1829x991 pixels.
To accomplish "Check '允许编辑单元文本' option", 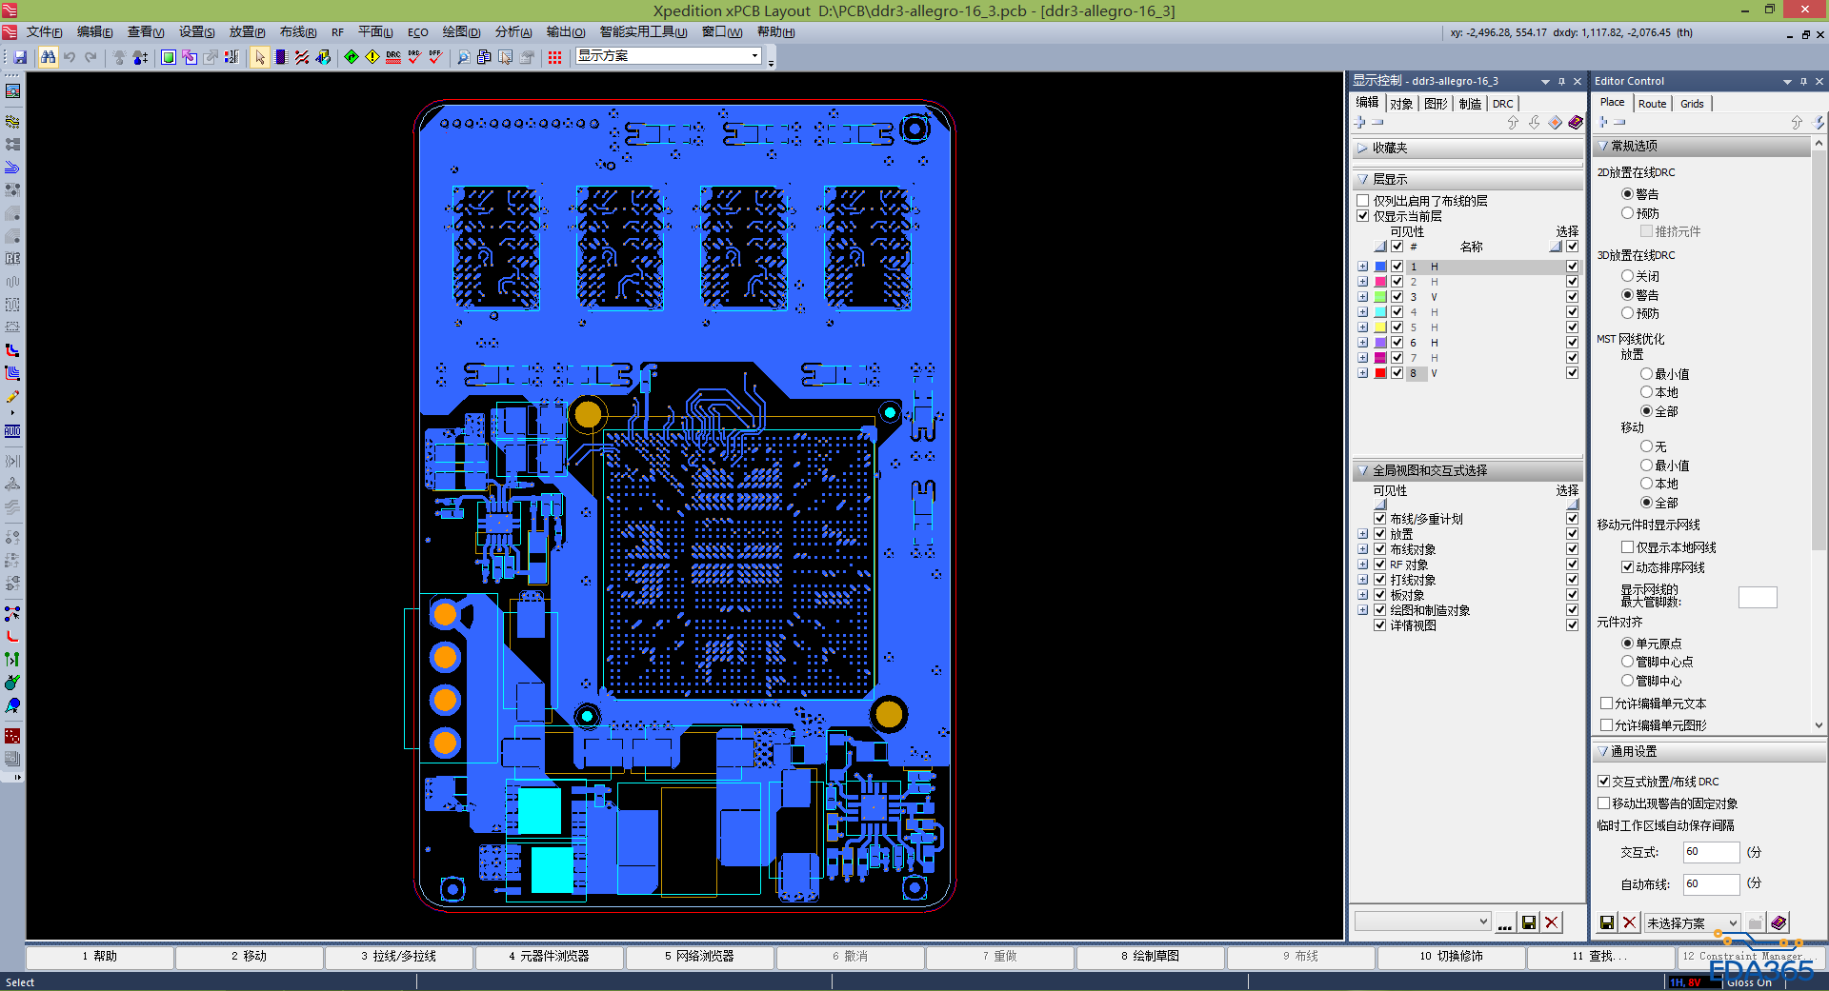I will pos(1607,704).
